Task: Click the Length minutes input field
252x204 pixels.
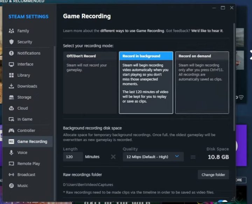Action: (73, 157)
